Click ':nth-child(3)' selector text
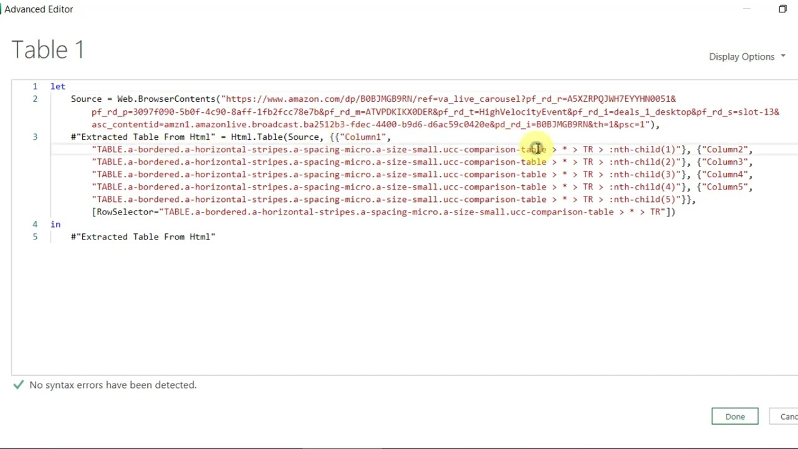 642,174
